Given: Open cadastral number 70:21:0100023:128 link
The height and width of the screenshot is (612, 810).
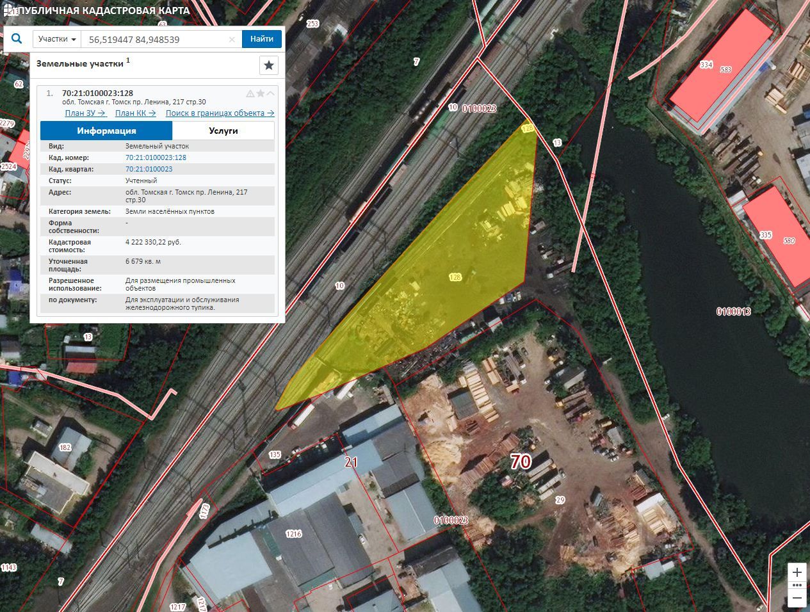Looking at the screenshot, I should tap(156, 157).
